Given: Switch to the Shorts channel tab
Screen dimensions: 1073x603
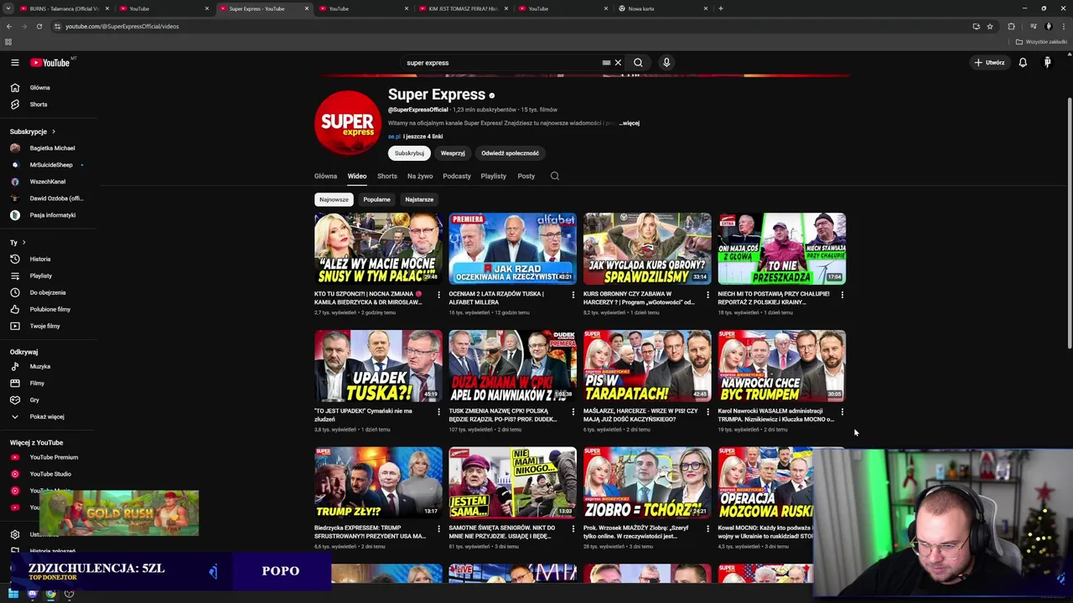Looking at the screenshot, I should (x=386, y=176).
